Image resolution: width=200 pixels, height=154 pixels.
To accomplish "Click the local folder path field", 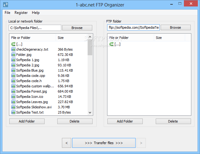I will point(35,28).
